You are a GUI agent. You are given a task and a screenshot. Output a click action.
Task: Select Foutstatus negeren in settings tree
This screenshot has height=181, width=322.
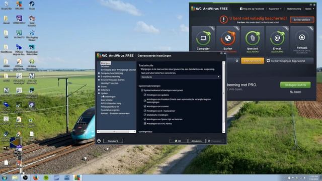[x=110, y=110]
